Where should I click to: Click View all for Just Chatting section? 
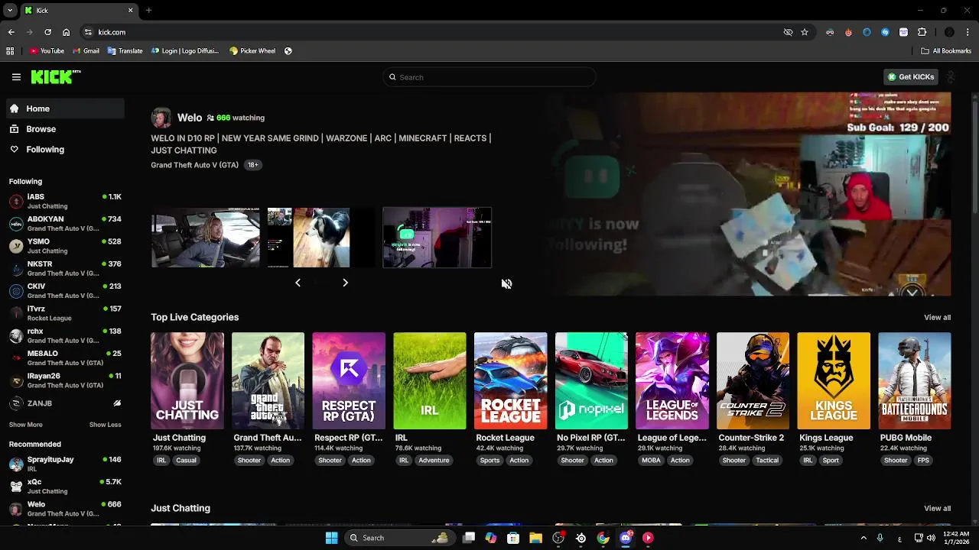937,509
